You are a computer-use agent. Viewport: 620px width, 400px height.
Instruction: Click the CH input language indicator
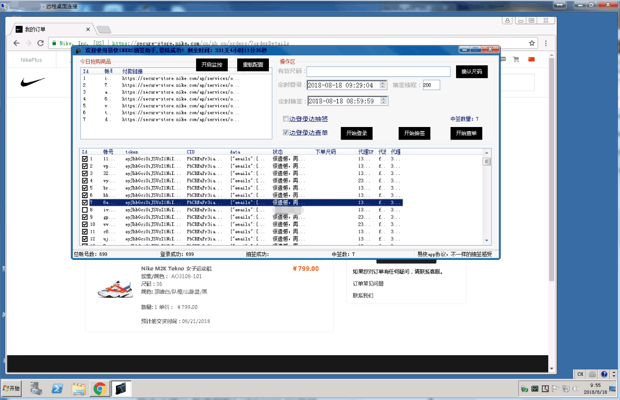pyautogui.click(x=580, y=374)
